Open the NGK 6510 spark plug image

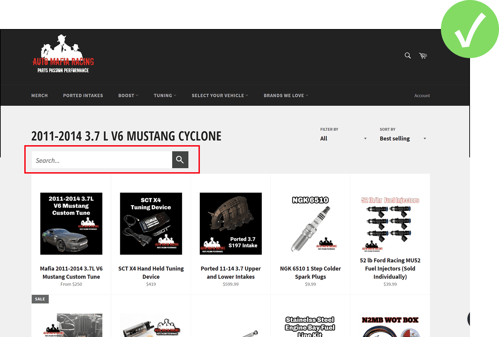click(x=311, y=224)
